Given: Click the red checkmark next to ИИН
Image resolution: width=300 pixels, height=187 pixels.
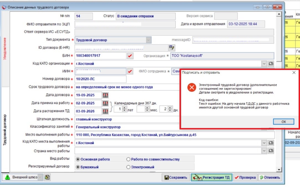Looking at the screenshot, I should [x=130, y=71].
